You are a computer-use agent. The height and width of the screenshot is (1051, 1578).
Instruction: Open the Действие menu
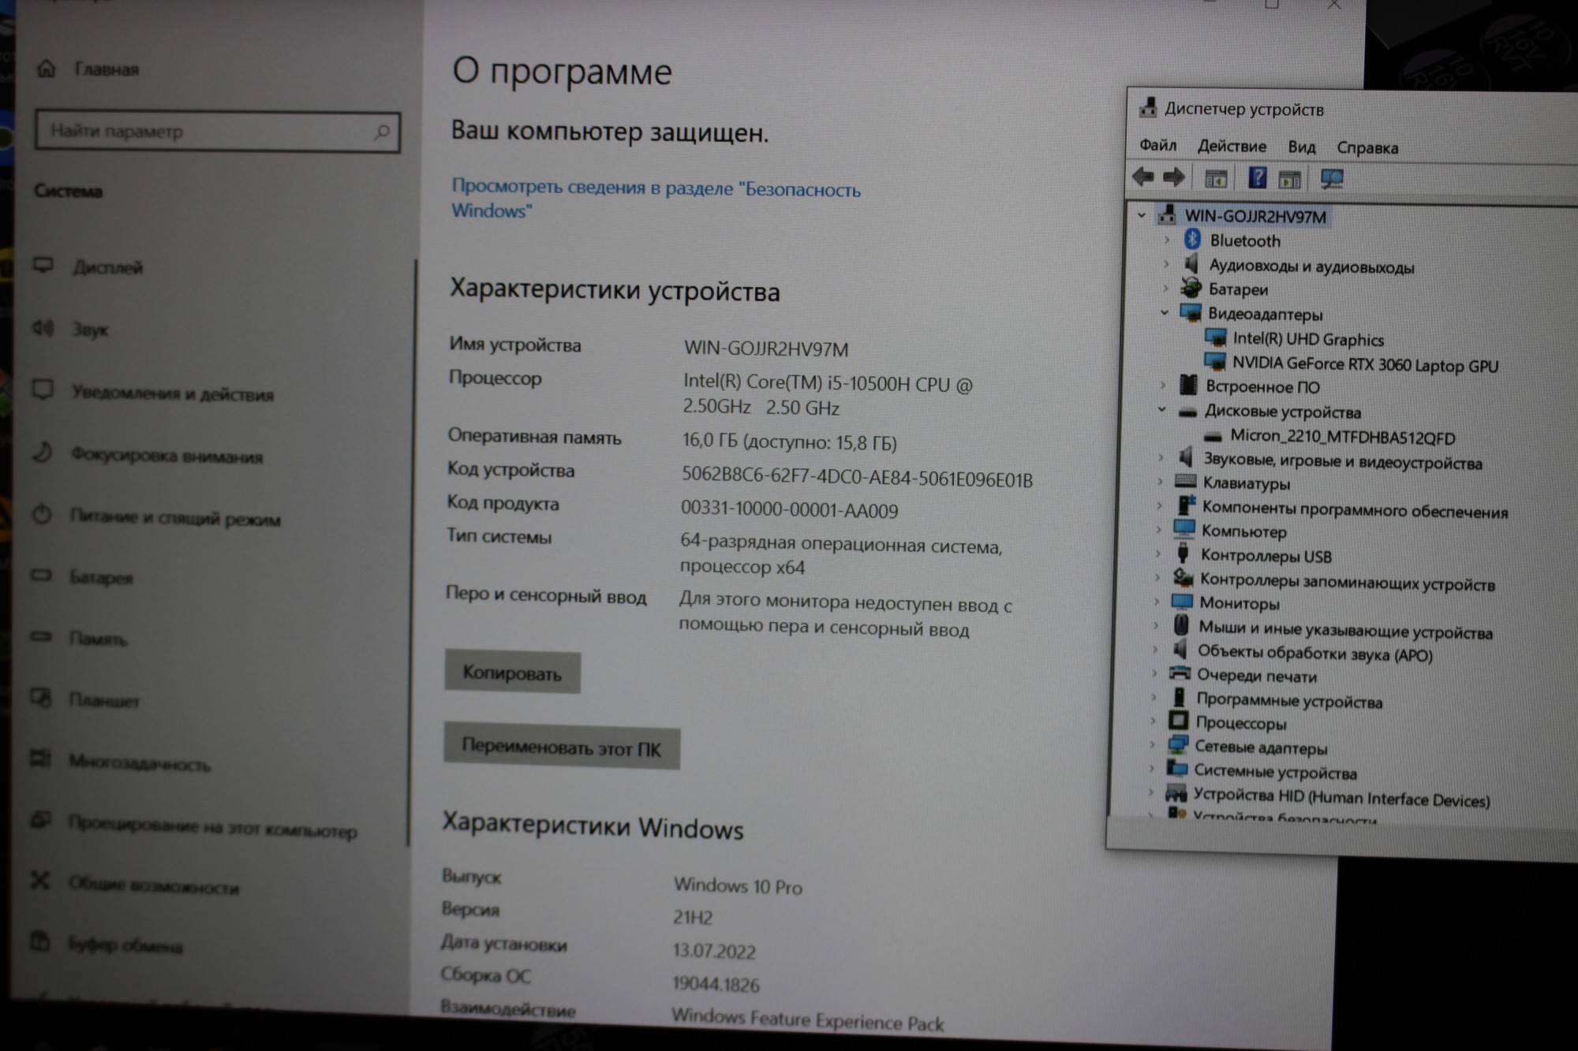[1231, 147]
